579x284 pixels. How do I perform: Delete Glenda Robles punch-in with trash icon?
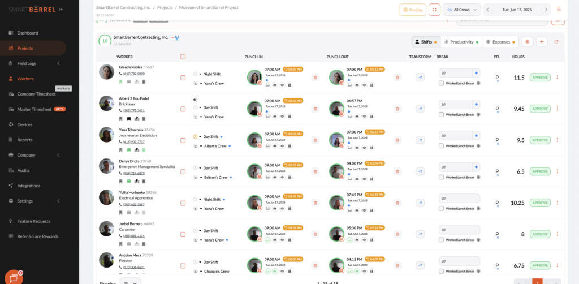click(x=315, y=78)
